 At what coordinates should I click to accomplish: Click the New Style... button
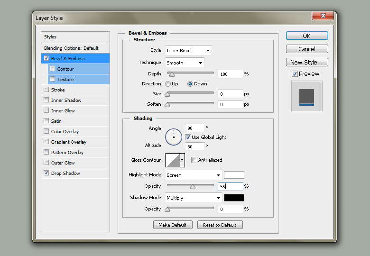pos(307,62)
